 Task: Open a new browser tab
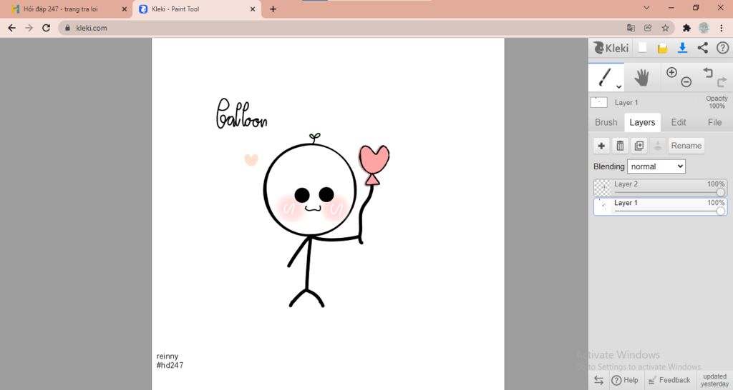click(x=273, y=9)
